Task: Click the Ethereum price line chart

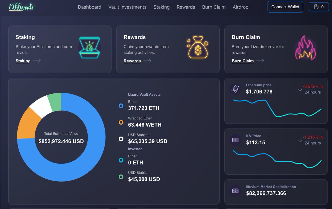Action: [277, 108]
